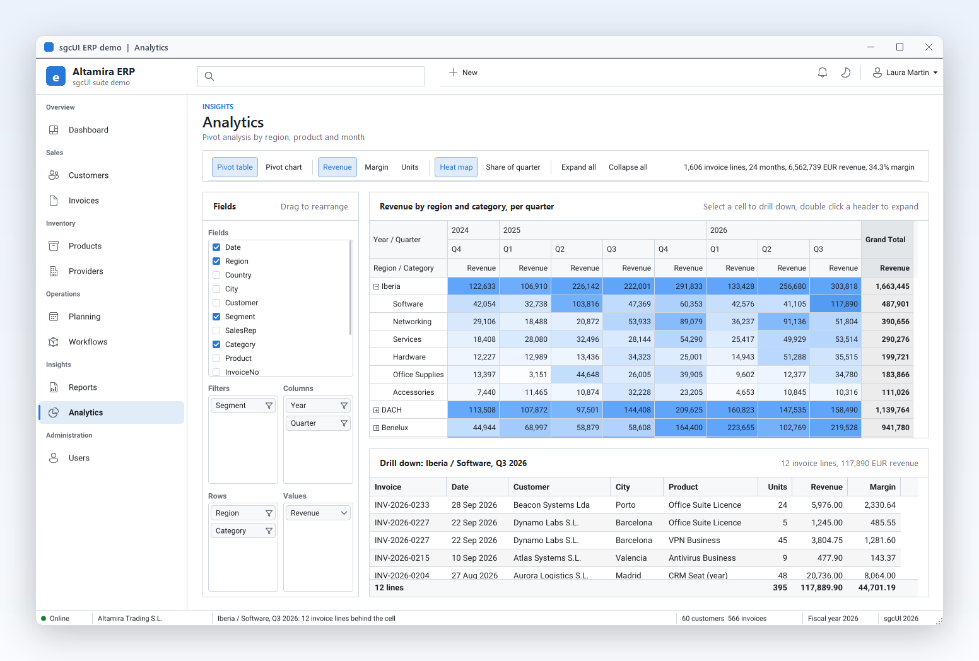Click the filter icon on Category chip

[x=269, y=531]
